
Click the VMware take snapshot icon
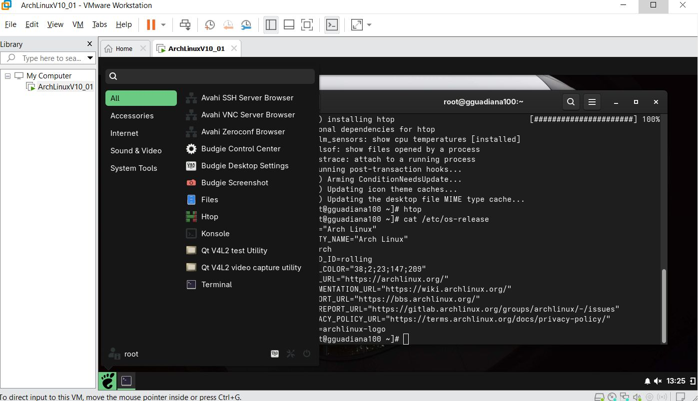210,25
